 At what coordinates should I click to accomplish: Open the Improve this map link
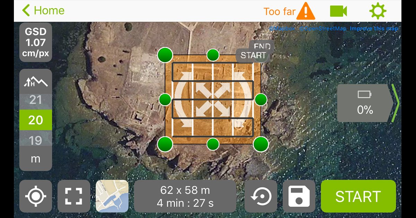374,28
